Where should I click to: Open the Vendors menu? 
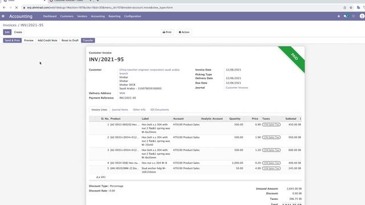click(x=82, y=17)
